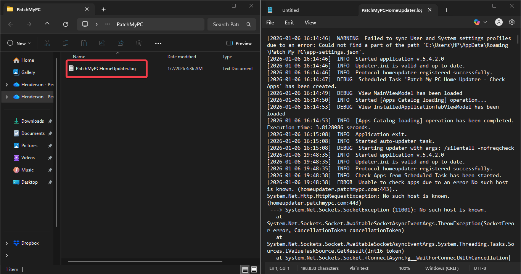Viewport: 521px width, 274px height.
Task: Open the New item dropdown
Action: click(x=19, y=43)
